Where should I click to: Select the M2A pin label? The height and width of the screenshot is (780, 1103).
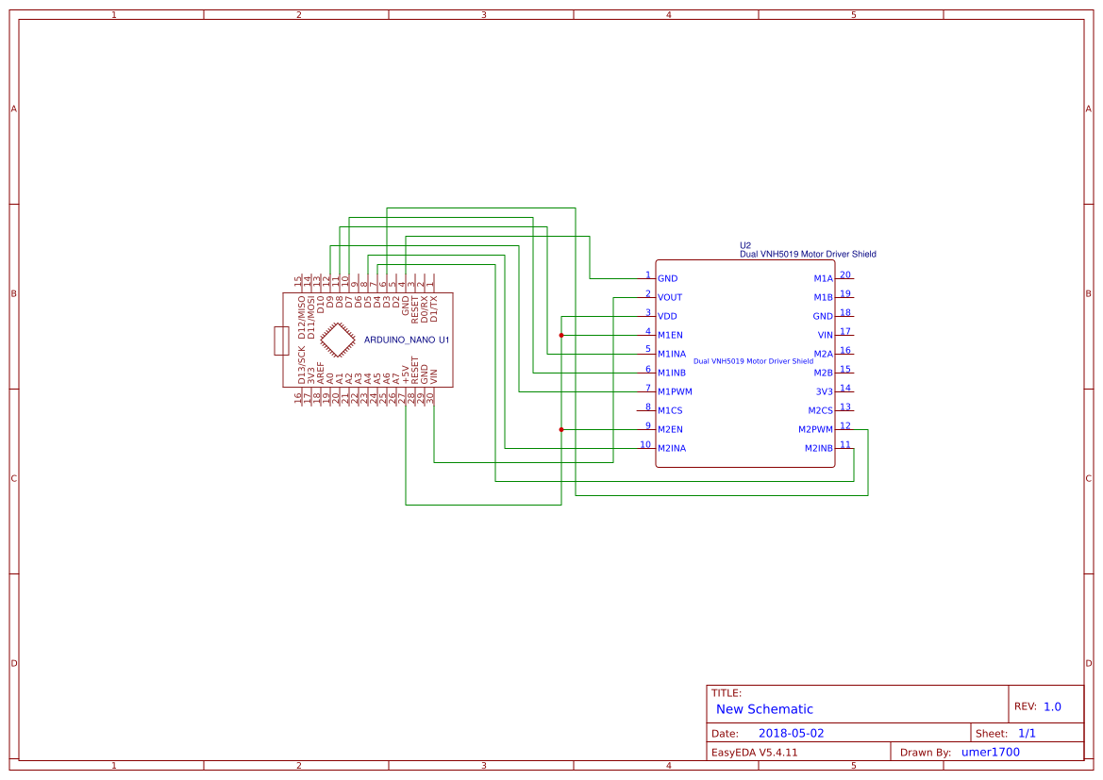pyautogui.click(x=823, y=355)
